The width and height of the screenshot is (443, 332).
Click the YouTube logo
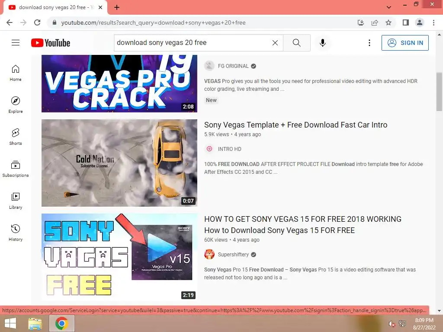pos(51,43)
